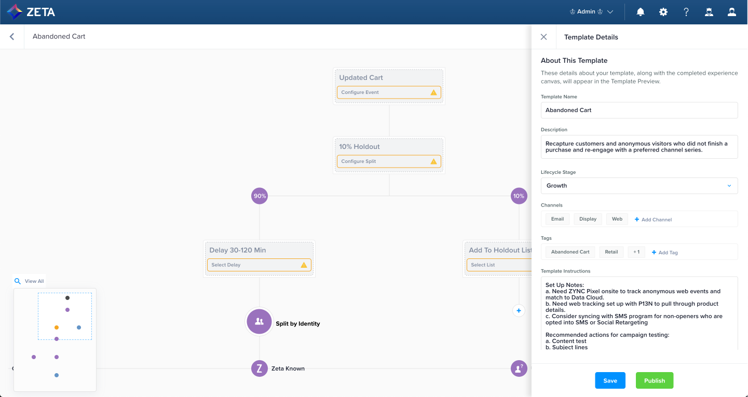Select the Zeta Known branch icon

coord(259,368)
